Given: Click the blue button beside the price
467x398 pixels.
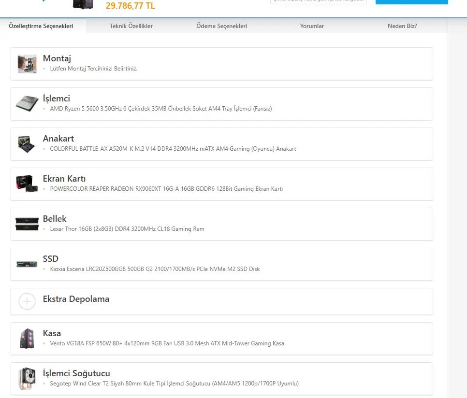Looking at the screenshot, I should click(x=411, y=2).
